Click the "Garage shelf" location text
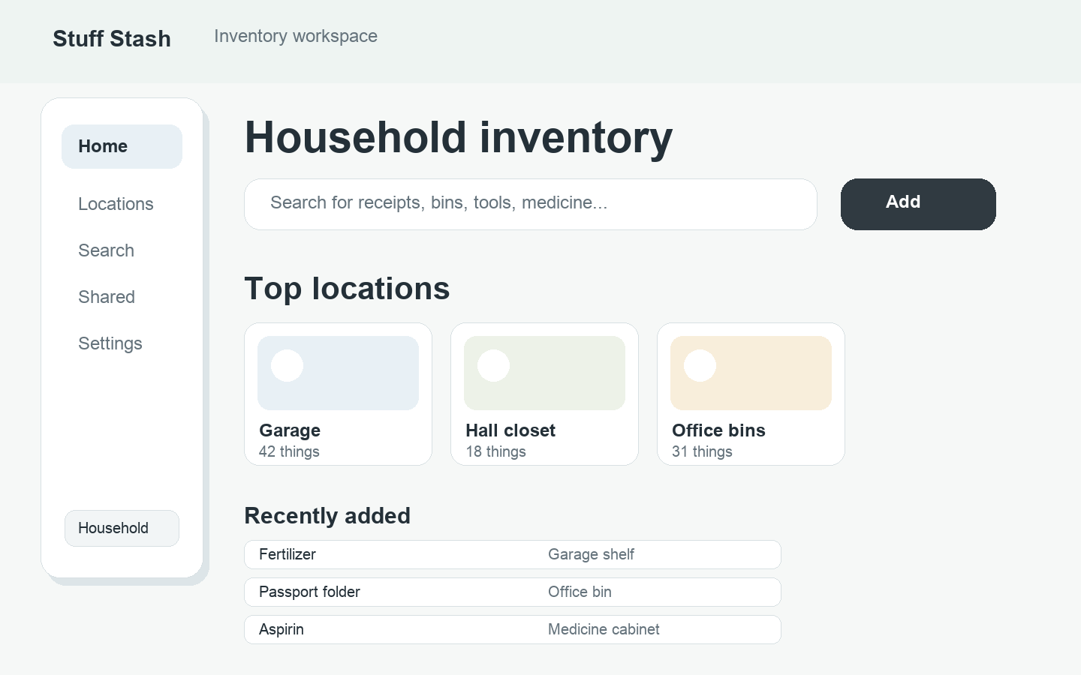The width and height of the screenshot is (1081, 675). pos(591,554)
